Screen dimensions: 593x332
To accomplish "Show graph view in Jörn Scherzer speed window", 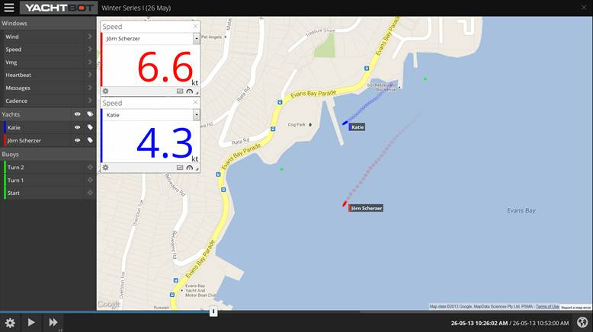I will click(x=180, y=91).
